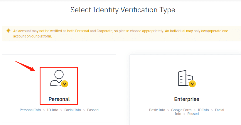Click ID Info step under Enterprise
This screenshot has height=125, width=241.
[203, 110]
